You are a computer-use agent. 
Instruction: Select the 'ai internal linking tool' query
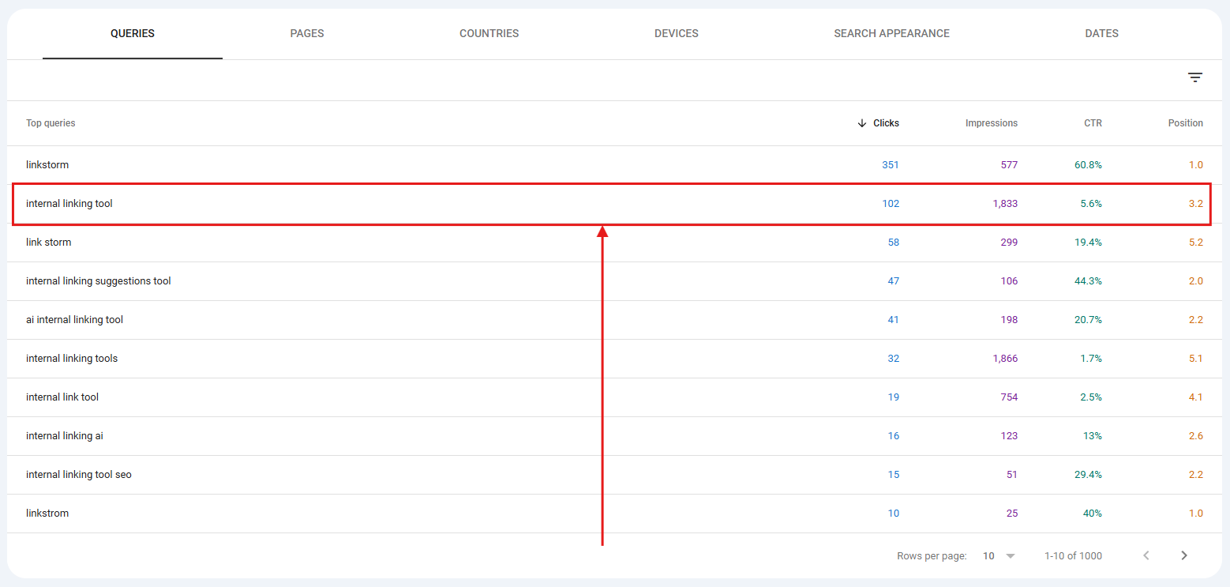74,320
